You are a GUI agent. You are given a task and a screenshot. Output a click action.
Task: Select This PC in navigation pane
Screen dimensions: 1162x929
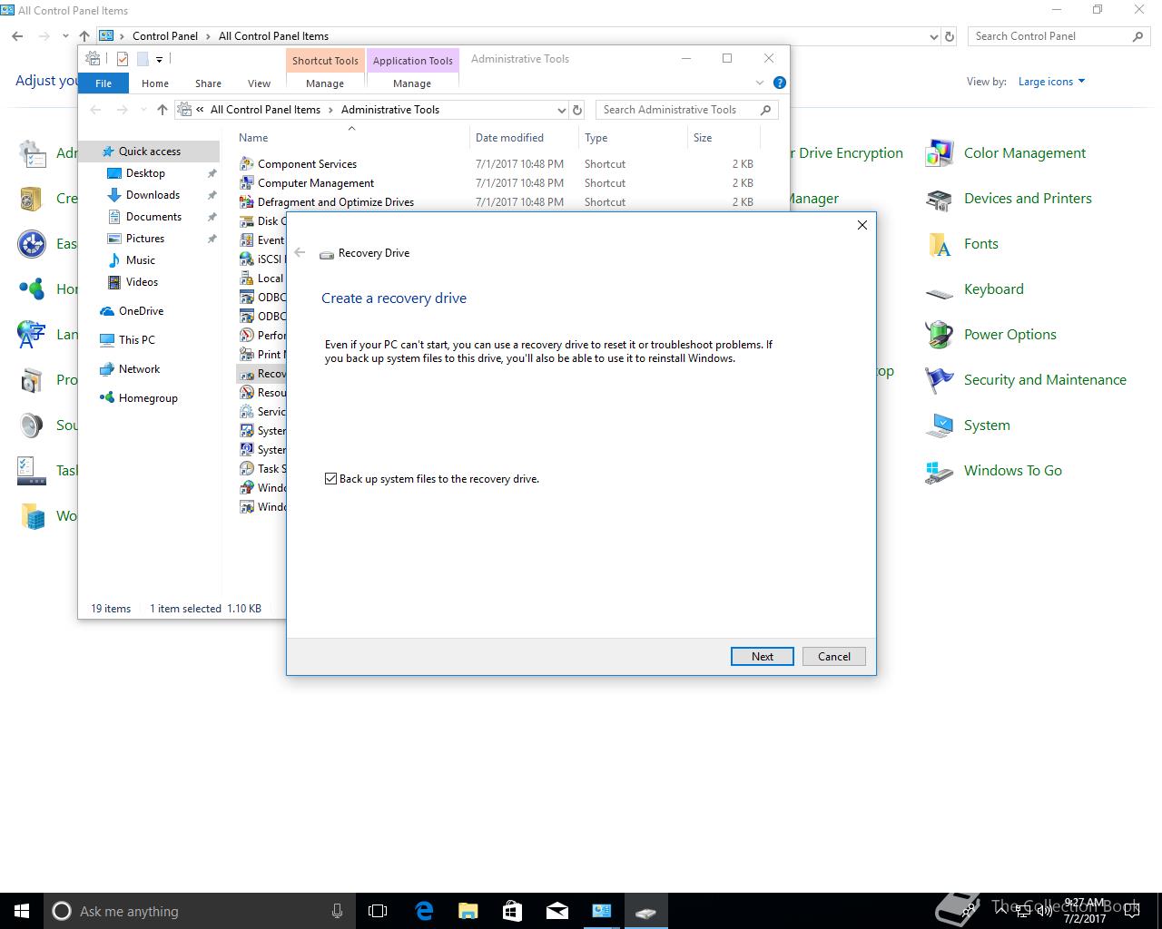tap(137, 340)
